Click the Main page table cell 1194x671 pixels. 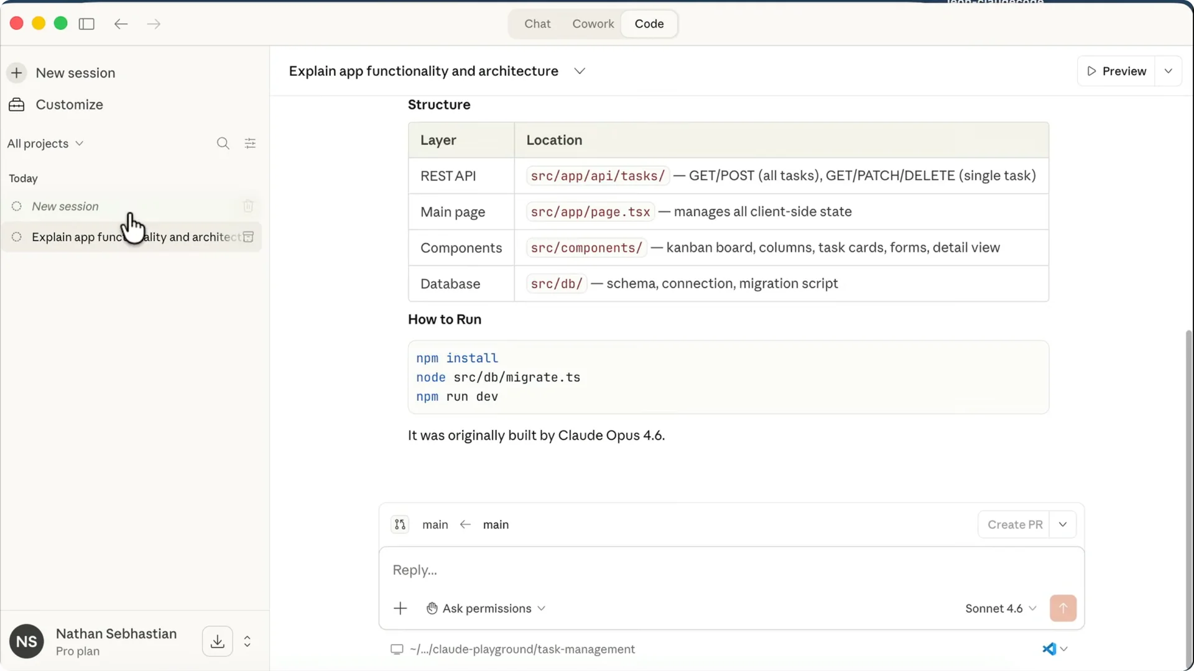[461, 212]
